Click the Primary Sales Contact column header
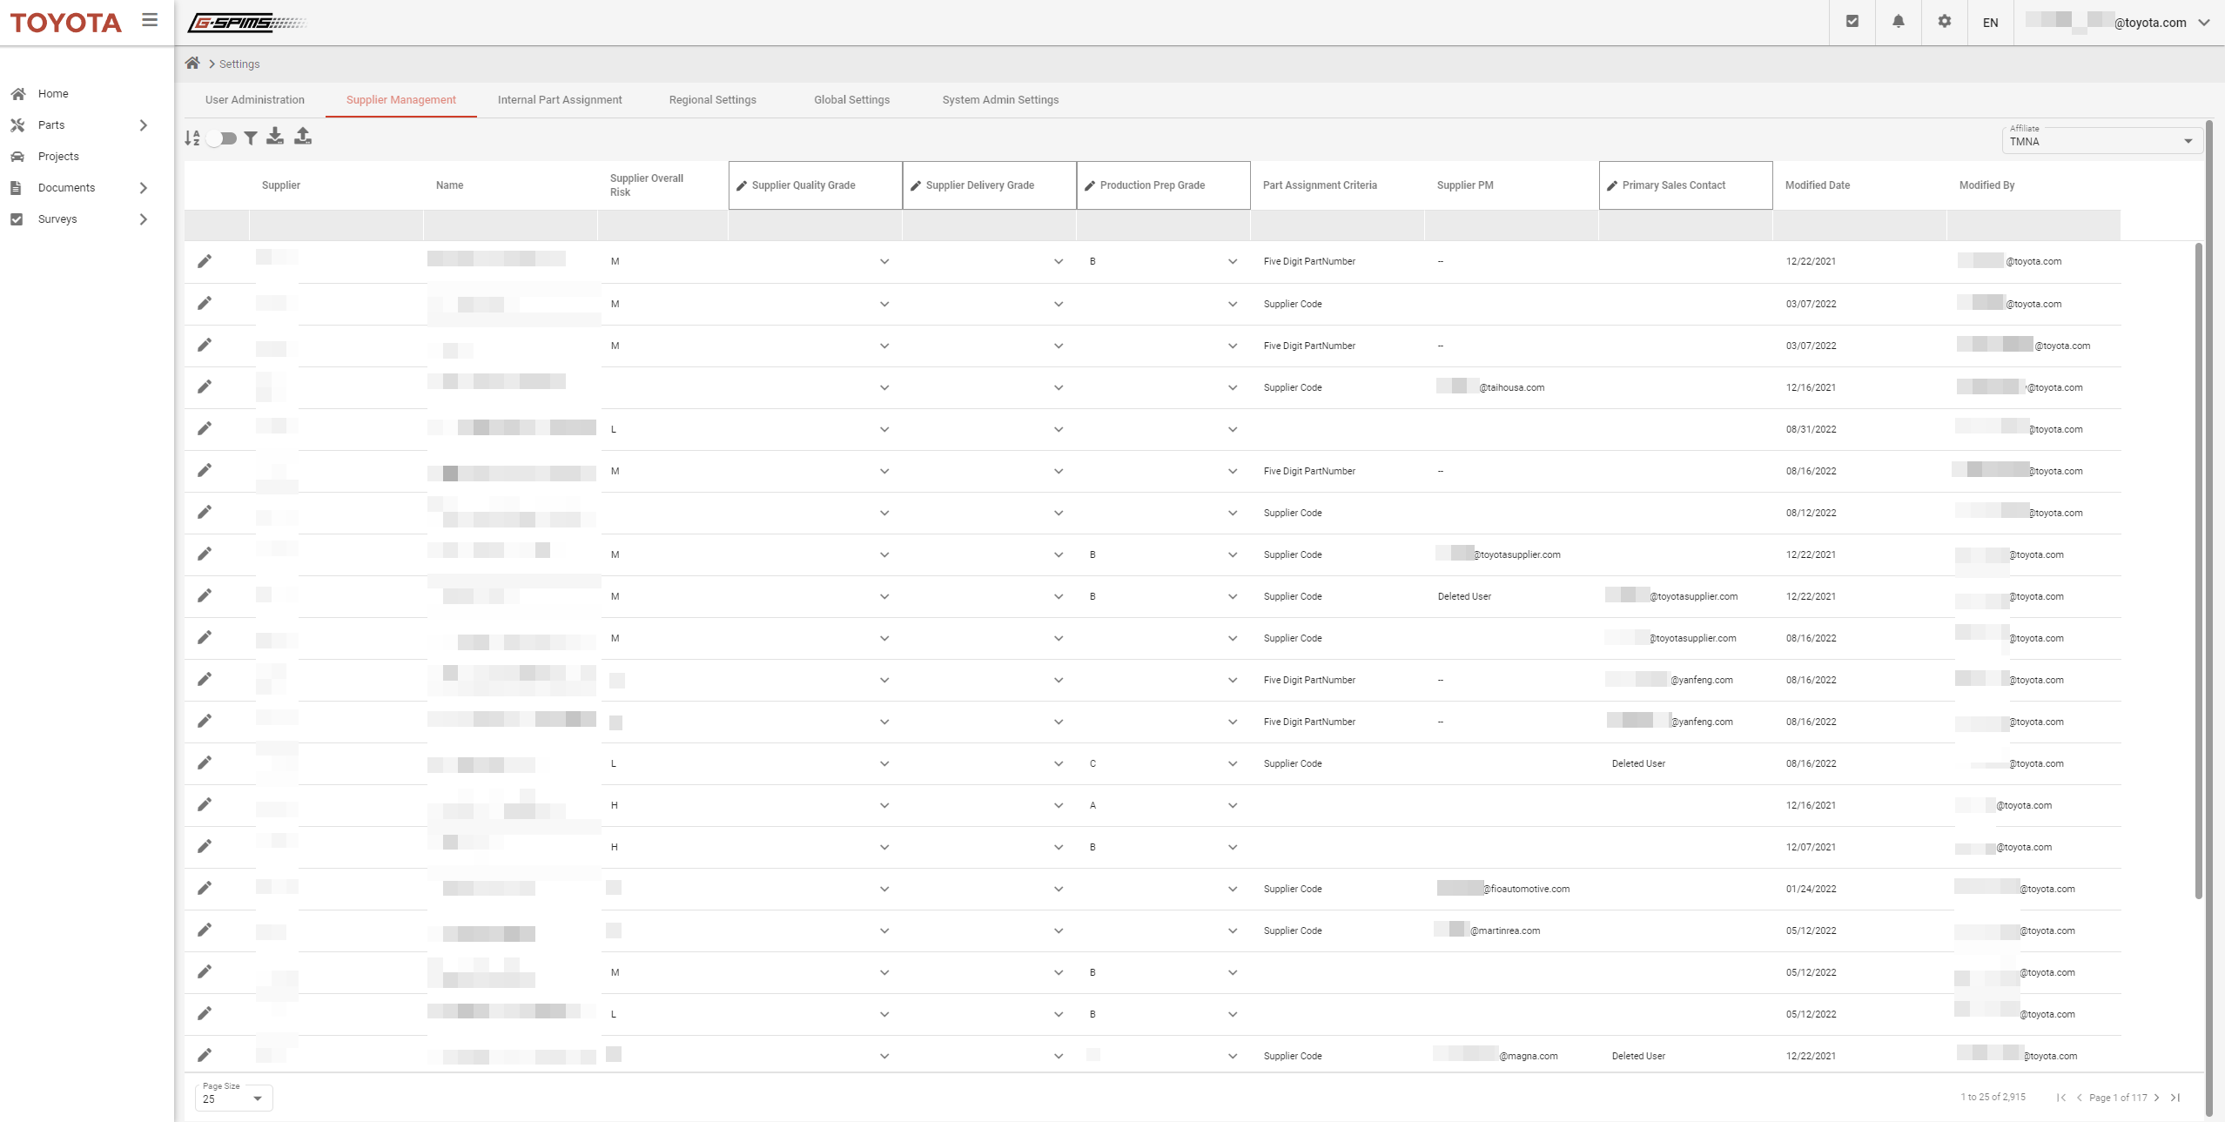 point(1686,185)
